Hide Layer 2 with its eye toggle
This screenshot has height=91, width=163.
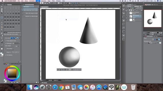click(x=127, y=13)
